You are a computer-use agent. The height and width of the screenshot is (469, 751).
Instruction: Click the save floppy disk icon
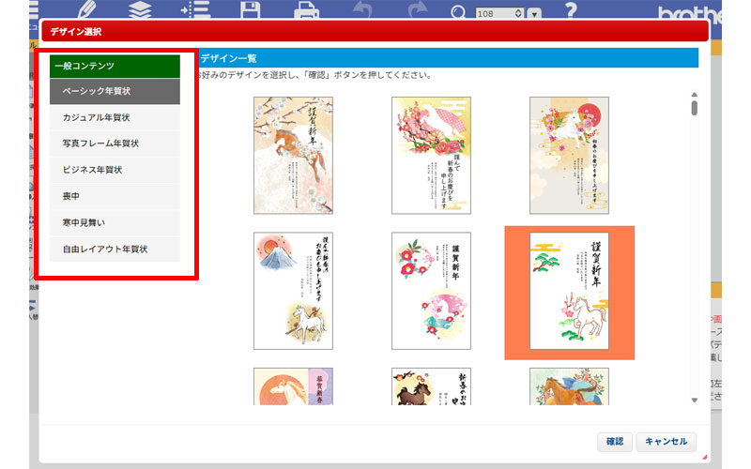point(250,11)
